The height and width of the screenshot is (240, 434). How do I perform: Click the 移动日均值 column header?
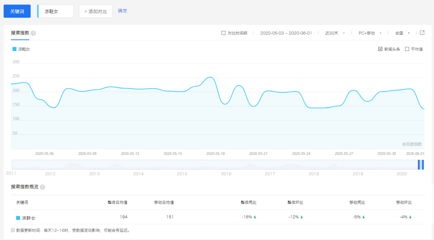164,202
